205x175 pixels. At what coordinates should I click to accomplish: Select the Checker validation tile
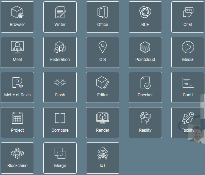[x=145, y=87]
